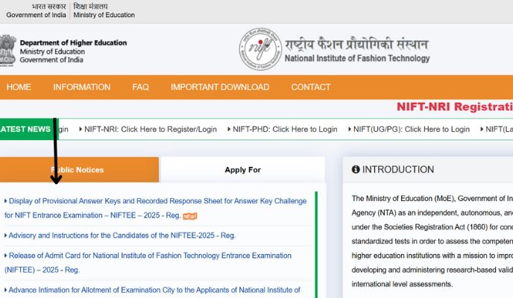The height and width of the screenshot is (298, 513).
Task: Click NIFT-NRI Register/Login ticker link
Action: tap(150, 129)
